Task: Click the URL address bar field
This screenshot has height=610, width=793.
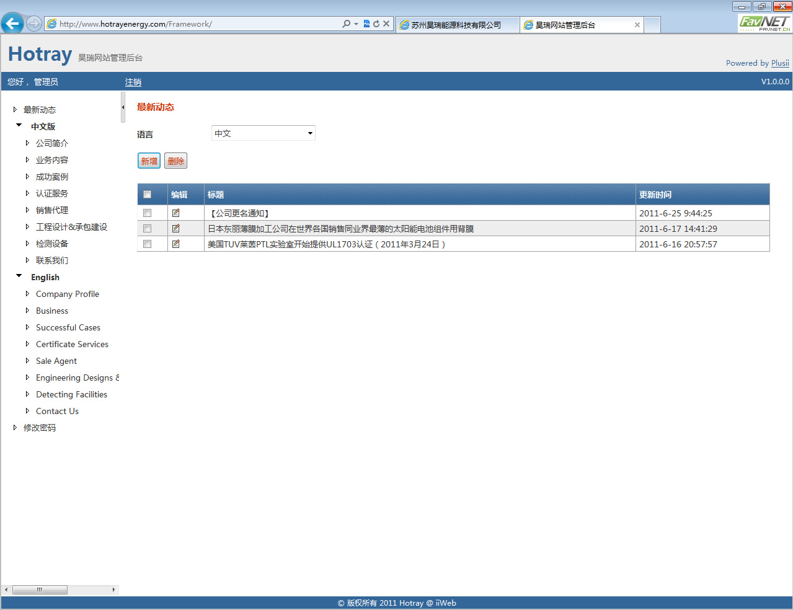Action: click(x=198, y=24)
